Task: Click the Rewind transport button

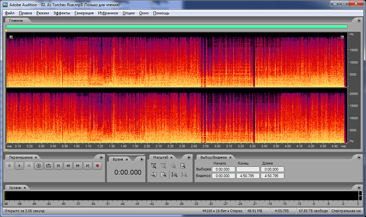Action: coord(68,166)
